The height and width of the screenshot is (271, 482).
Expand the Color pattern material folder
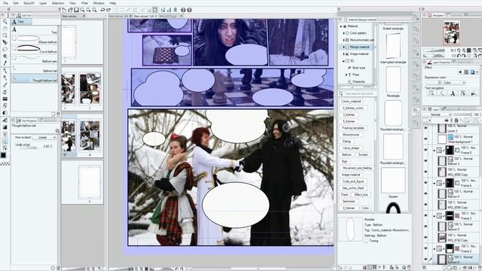tap(344, 33)
